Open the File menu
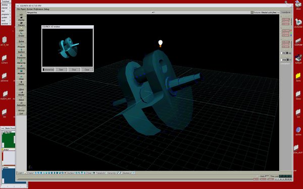 (x=18, y=9)
